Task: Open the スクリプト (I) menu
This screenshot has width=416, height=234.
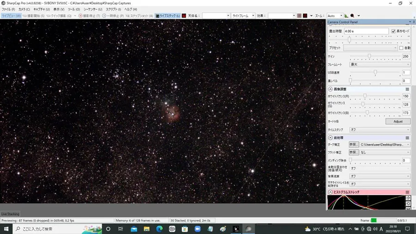Action: click(x=113, y=9)
